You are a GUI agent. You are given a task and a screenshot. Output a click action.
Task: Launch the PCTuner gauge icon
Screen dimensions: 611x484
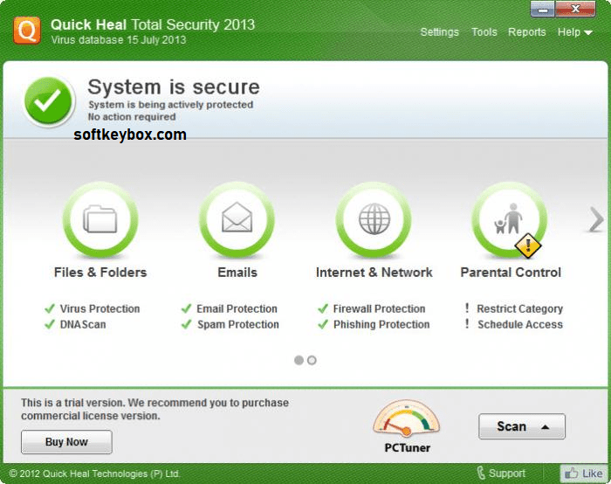click(x=407, y=418)
